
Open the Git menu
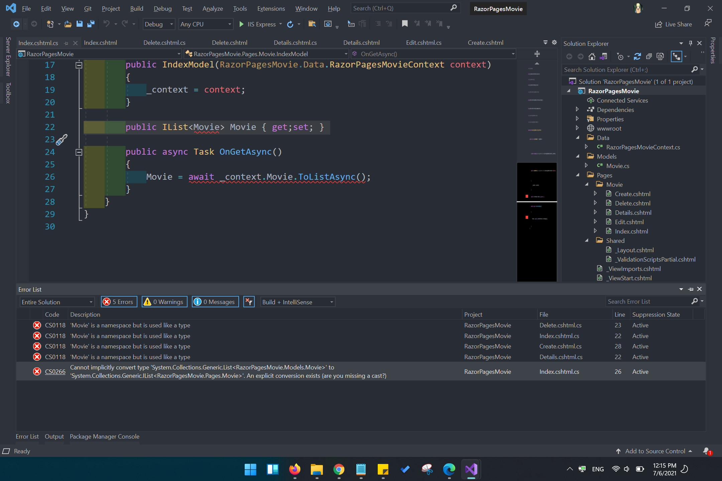pos(88,8)
